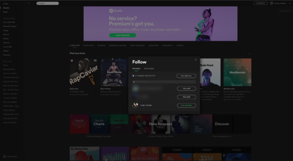Viewport: 293px width, 161px height.
Task: Select the New Releases tab
Action: (138, 45)
